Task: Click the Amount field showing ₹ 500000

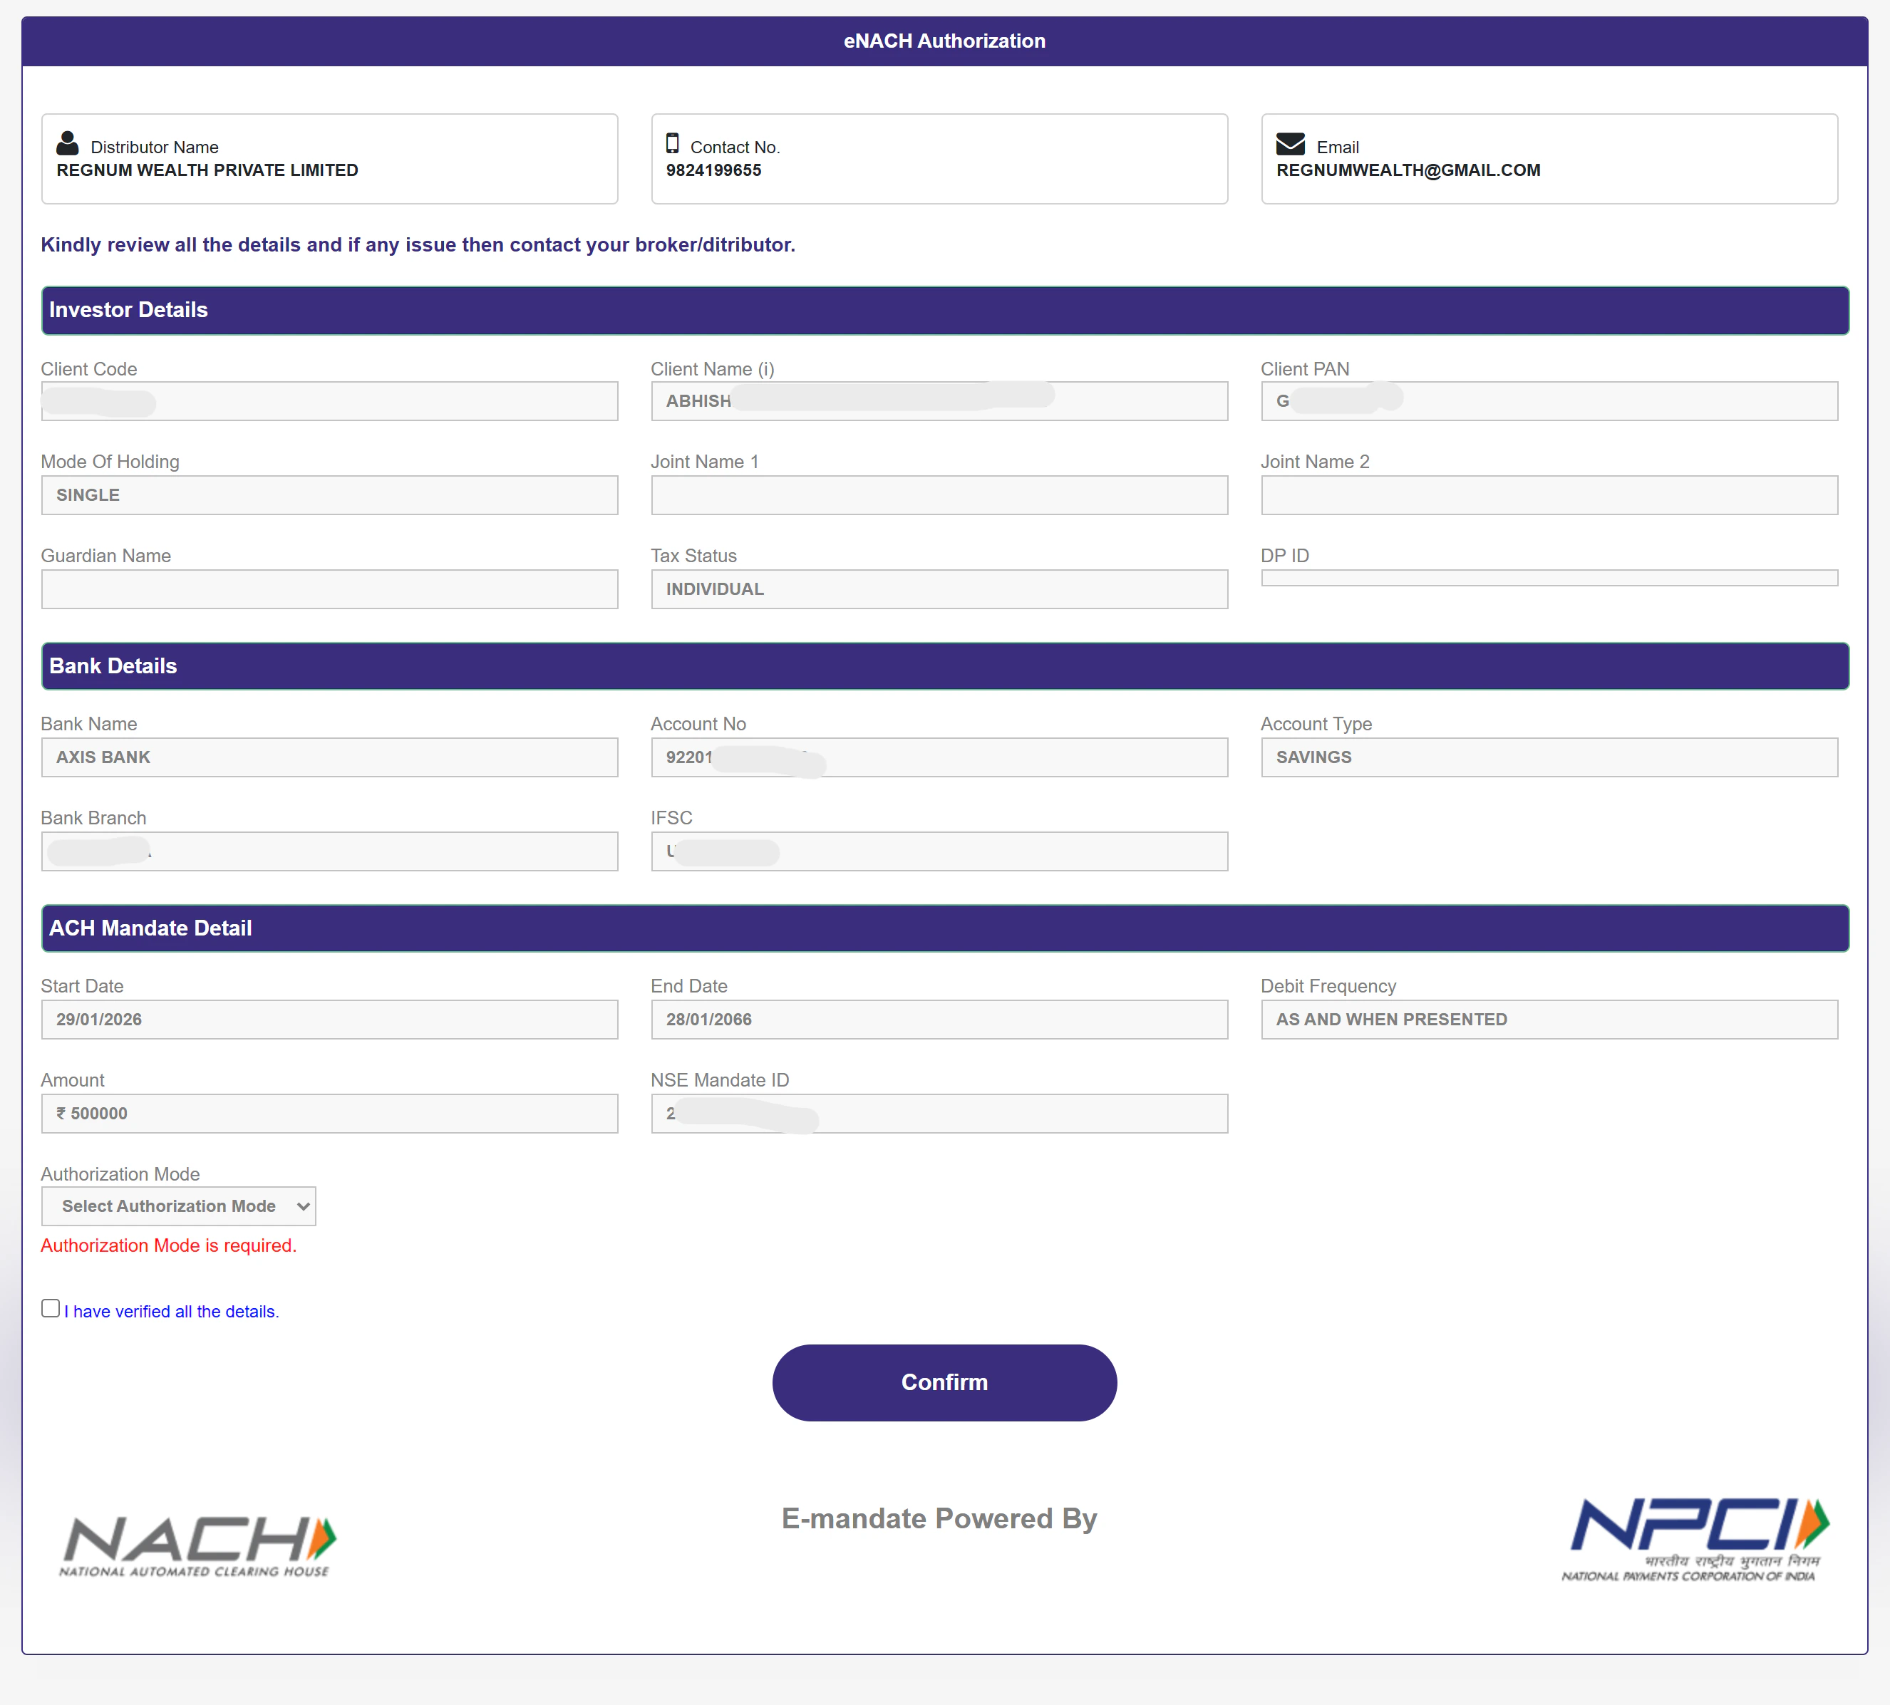Action: pos(329,1114)
